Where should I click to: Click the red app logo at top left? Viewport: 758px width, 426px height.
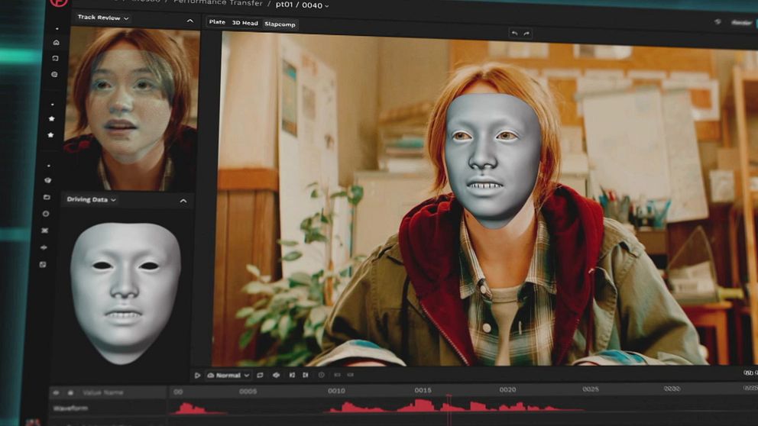click(58, 2)
